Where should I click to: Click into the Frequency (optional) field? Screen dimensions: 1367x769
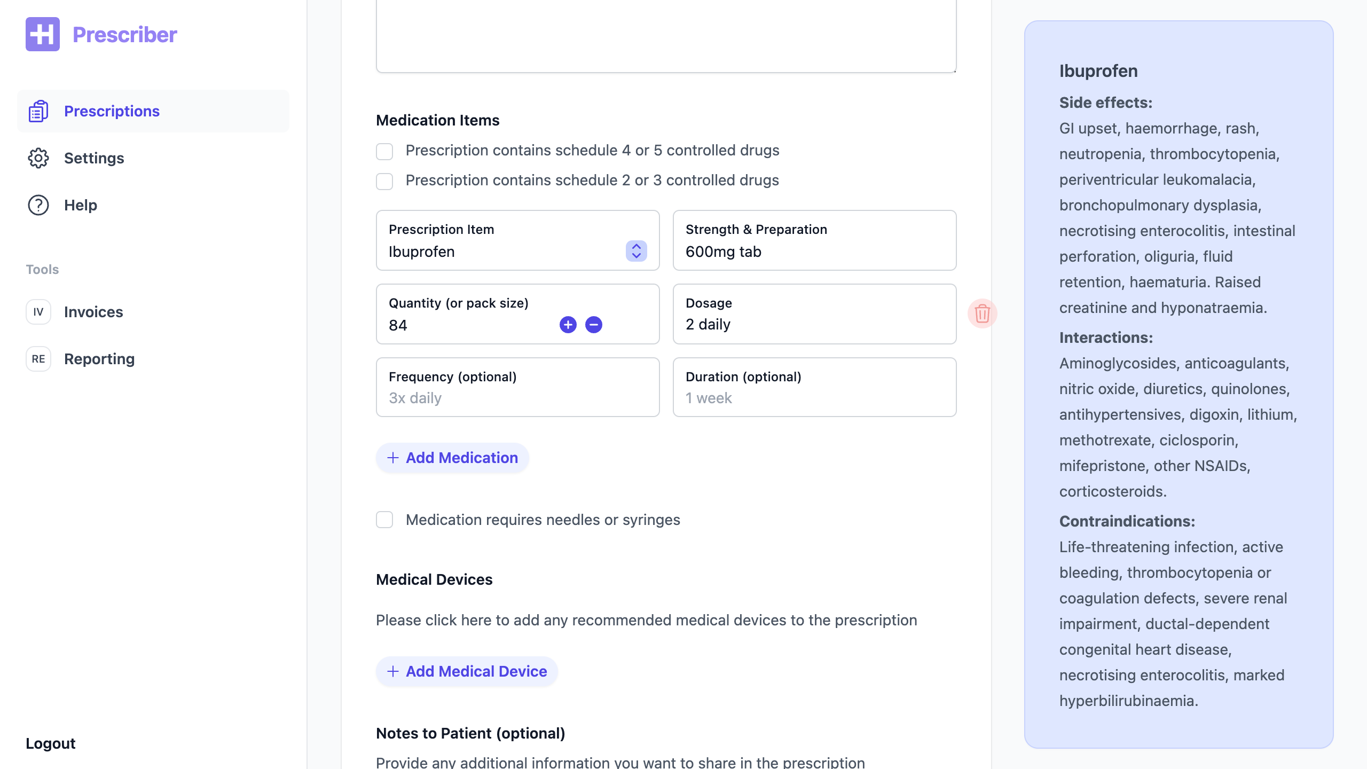point(517,398)
